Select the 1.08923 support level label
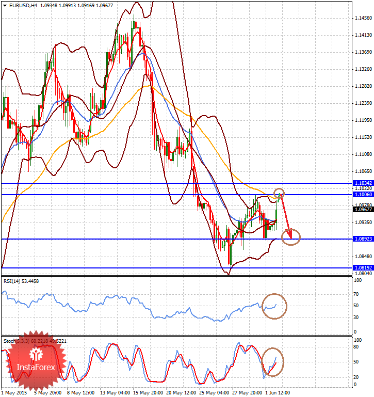Screen dimensions: 374x397 click(363, 239)
